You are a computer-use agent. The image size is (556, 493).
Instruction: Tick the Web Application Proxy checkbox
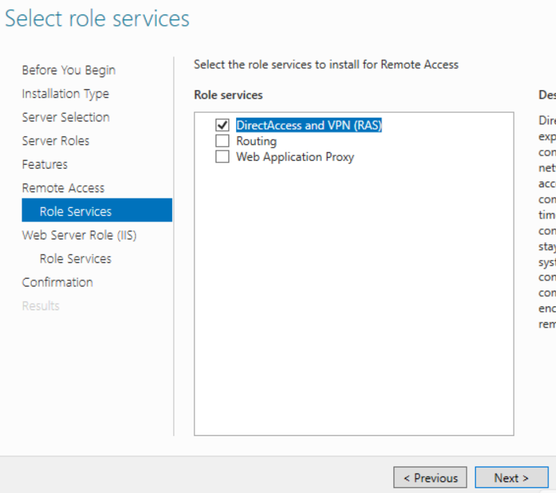222,157
